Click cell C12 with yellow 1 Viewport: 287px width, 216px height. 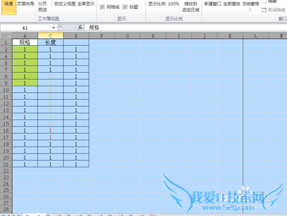[x=51, y=104]
